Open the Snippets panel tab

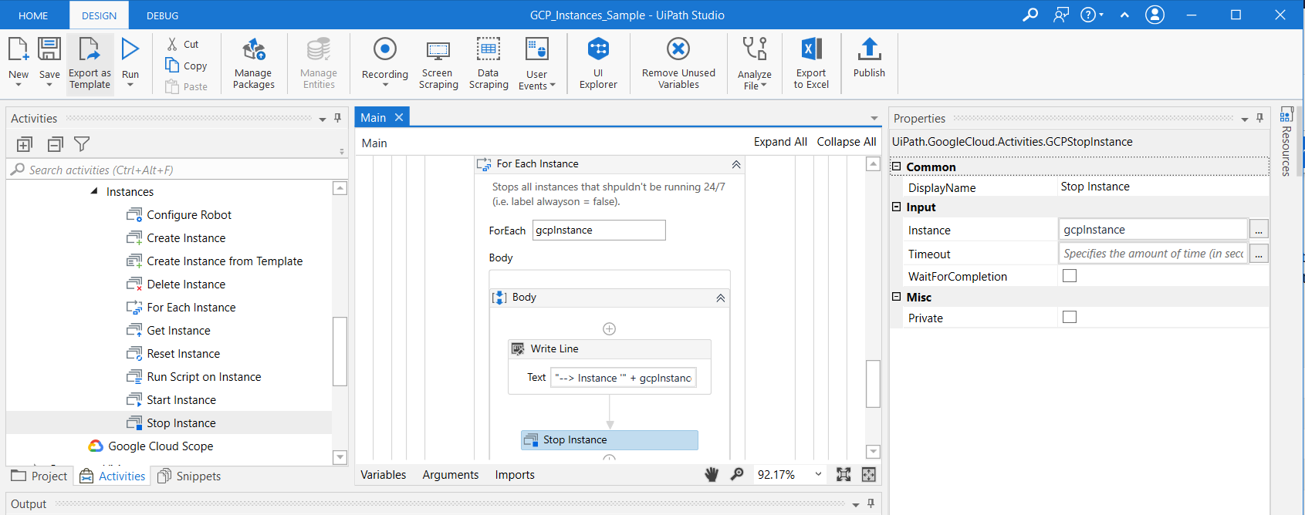coord(189,476)
